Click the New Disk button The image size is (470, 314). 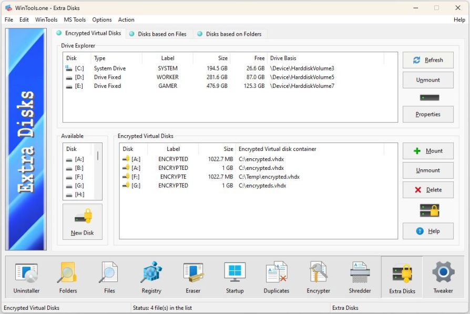tap(83, 221)
